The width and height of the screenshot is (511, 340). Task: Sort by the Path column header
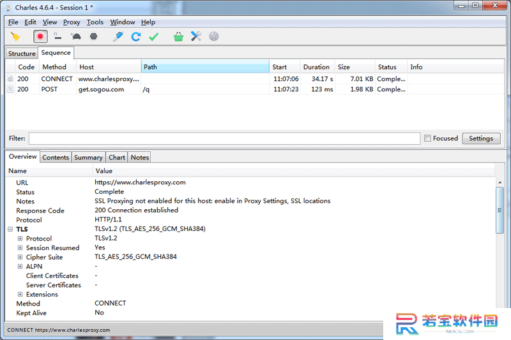pos(205,67)
